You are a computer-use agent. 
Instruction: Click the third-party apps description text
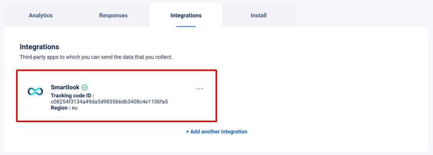click(x=96, y=58)
